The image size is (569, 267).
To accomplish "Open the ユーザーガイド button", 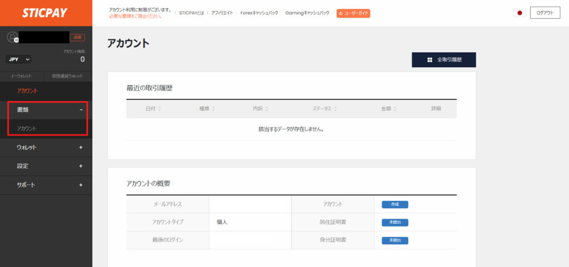I will click(353, 13).
